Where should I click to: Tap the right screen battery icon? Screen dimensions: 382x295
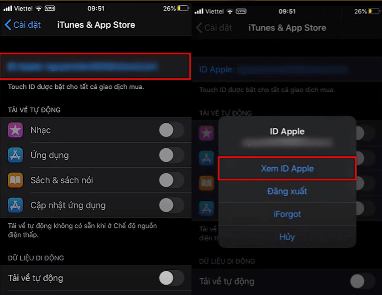[x=374, y=11]
